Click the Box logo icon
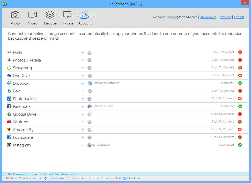The width and height of the screenshot is (251, 183). tap(9, 91)
